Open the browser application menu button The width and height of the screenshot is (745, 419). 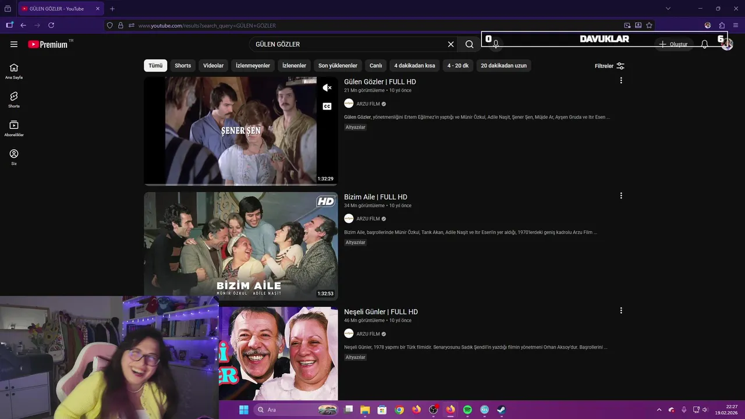coord(736,26)
